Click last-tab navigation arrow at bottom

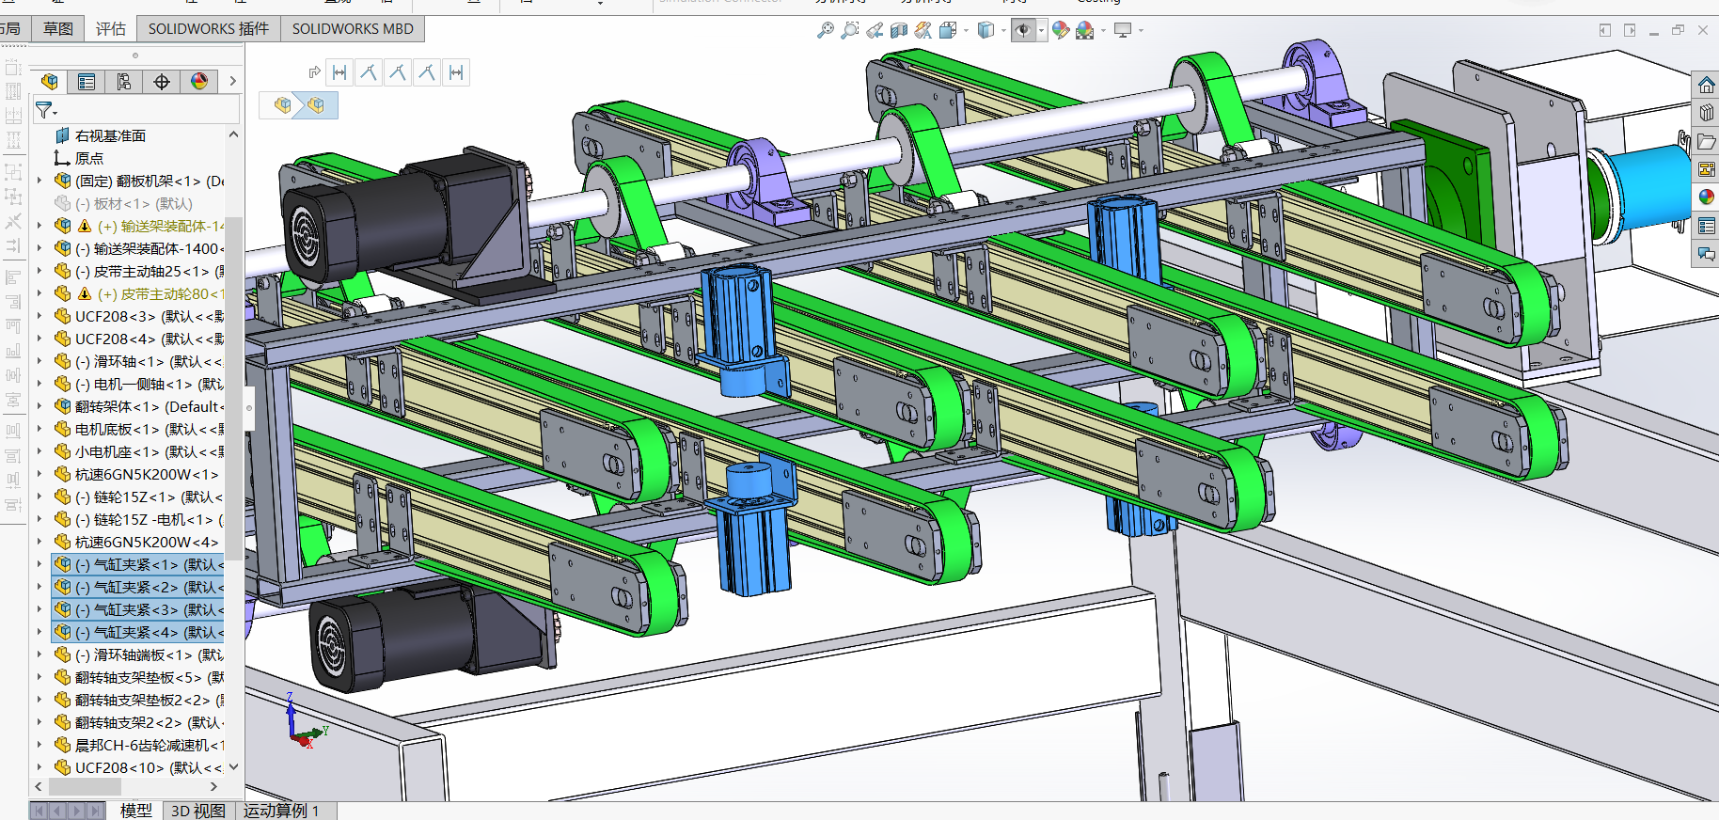pyautogui.click(x=96, y=811)
